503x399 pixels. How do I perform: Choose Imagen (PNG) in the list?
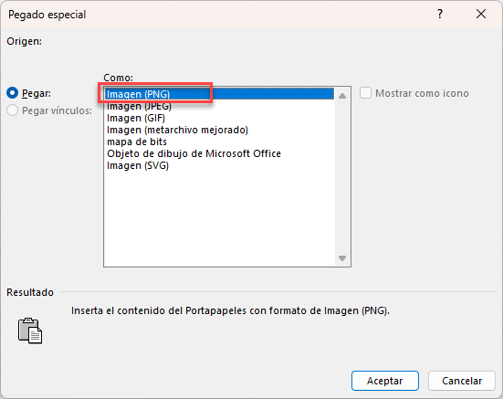(220, 94)
